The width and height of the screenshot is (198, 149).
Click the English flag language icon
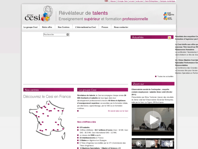tap(106, 1)
